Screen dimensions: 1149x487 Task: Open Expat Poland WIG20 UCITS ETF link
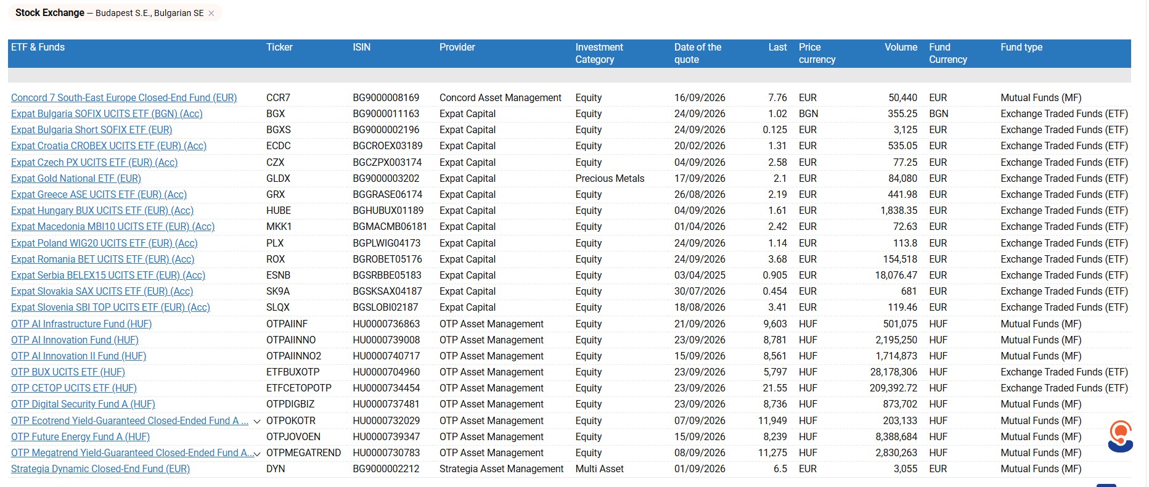(x=104, y=243)
